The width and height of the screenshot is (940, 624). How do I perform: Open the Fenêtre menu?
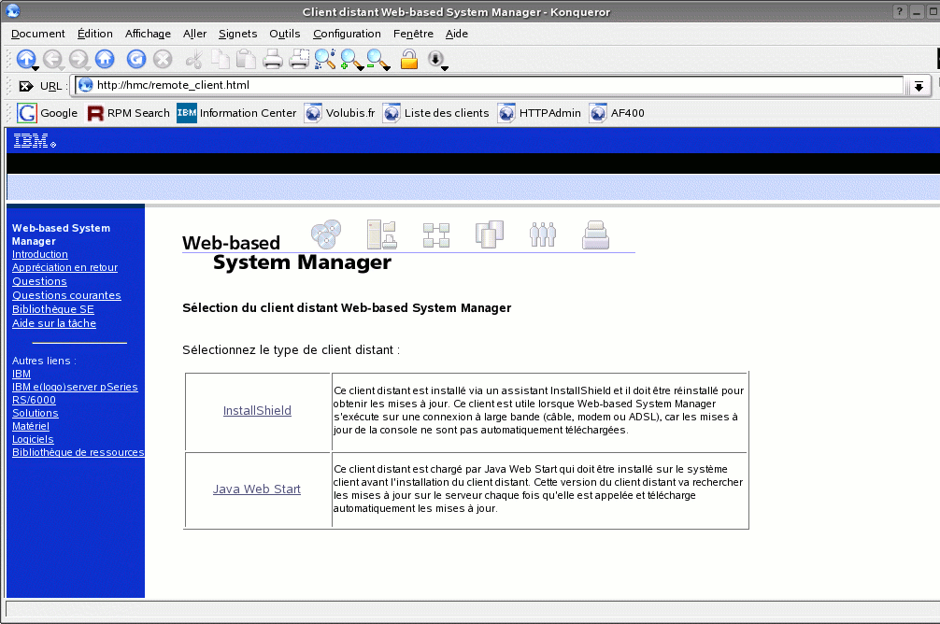(413, 34)
